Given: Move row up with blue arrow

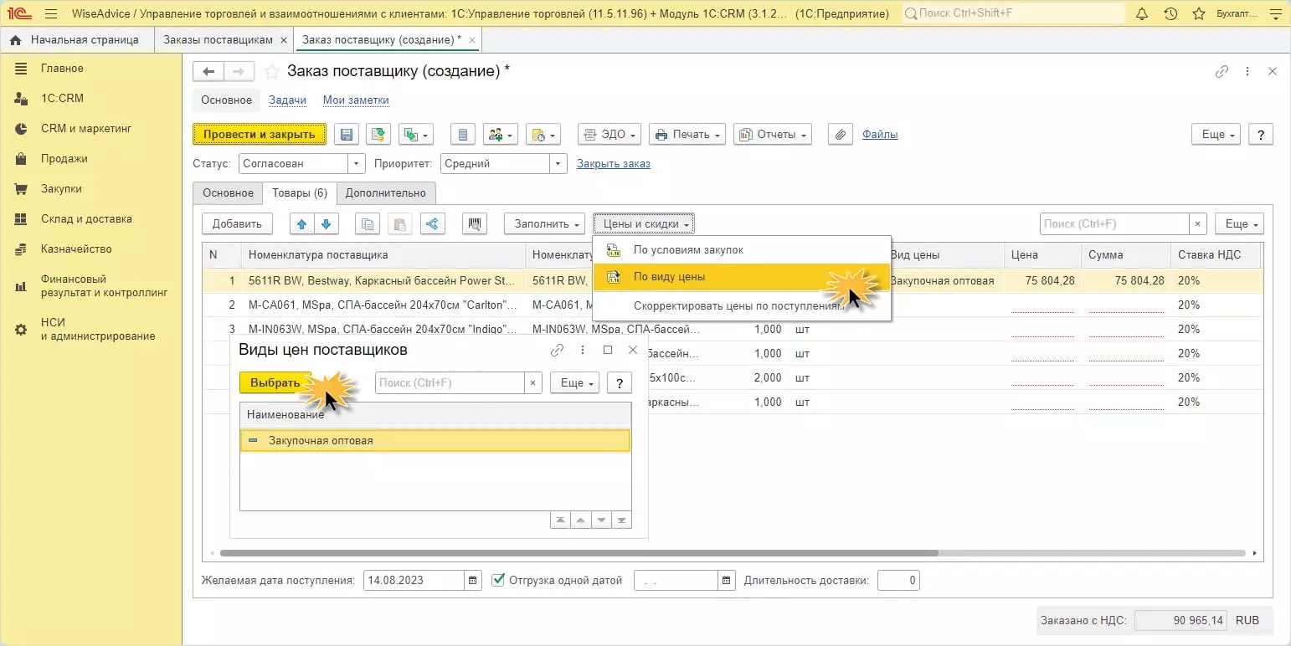Looking at the screenshot, I should point(301,223).
